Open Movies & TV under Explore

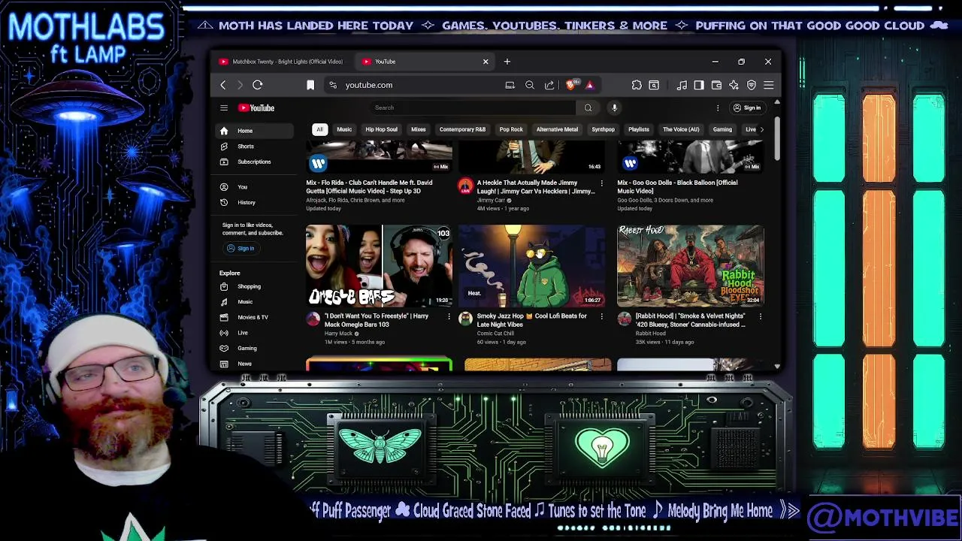[x=254, y=317]
